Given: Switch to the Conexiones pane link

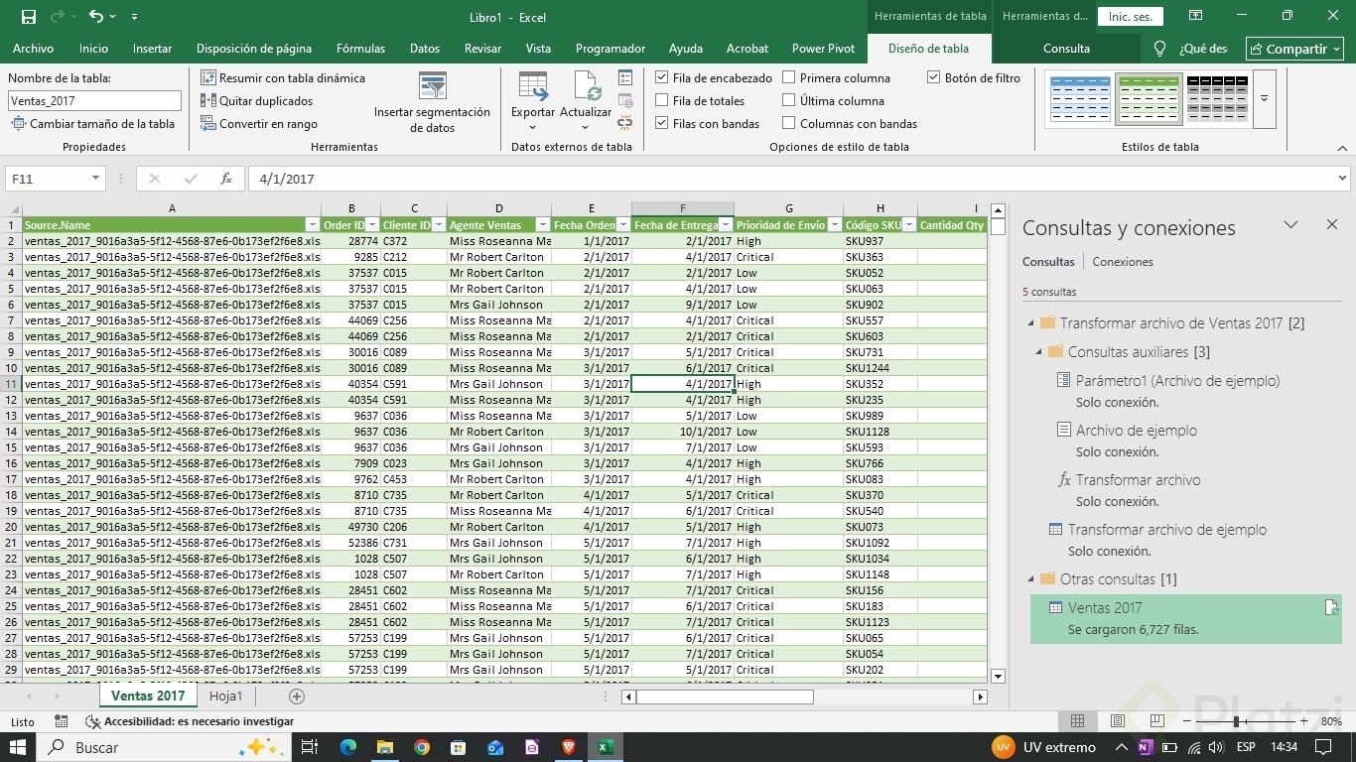Looking at the screenshot, I should point(1123,262).
